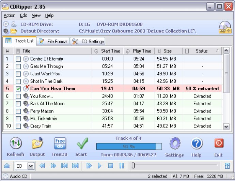The width and height of the screenshot is (235, 181).
Task: Click the WAV disc format icon
Action: tap(225, 27)
